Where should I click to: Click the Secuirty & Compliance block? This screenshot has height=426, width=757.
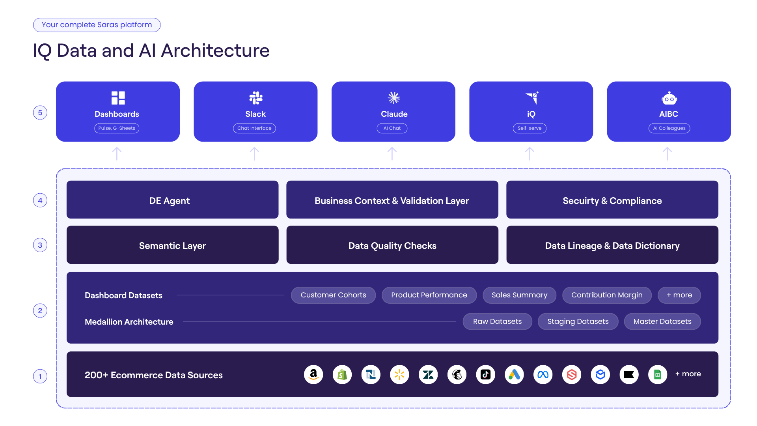tap(612, 200)
